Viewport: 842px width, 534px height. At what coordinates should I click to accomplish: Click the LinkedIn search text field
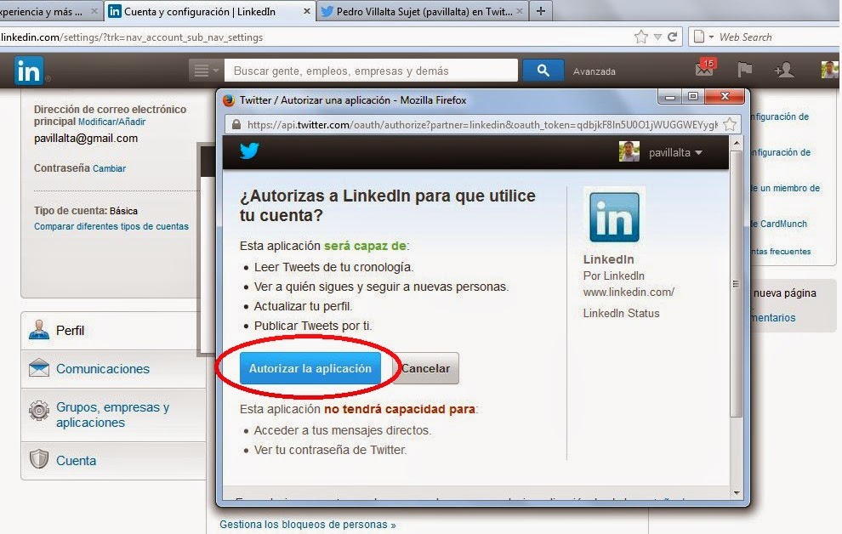(x=371, y=71)
